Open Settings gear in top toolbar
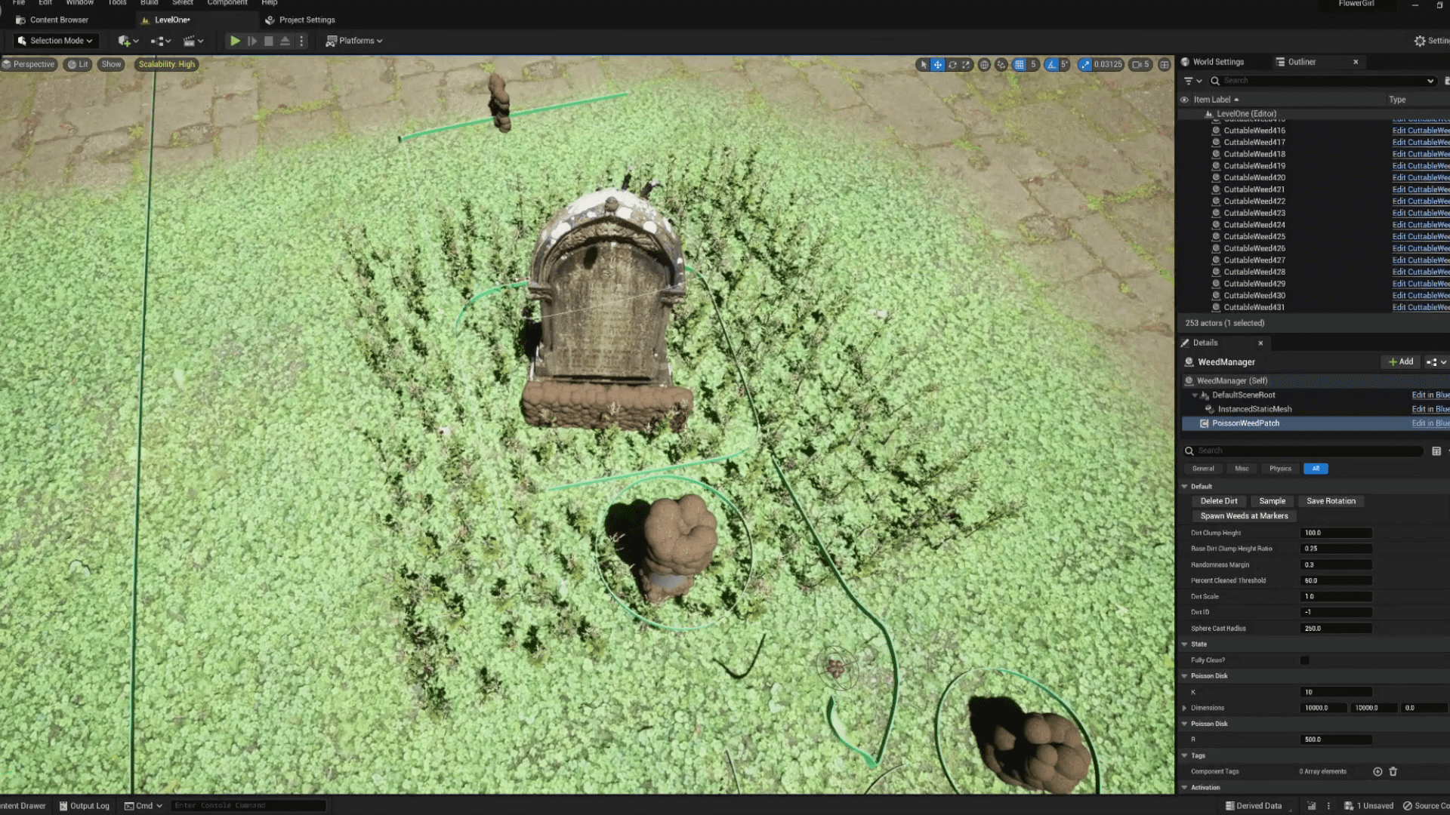 pos(1420,41)
